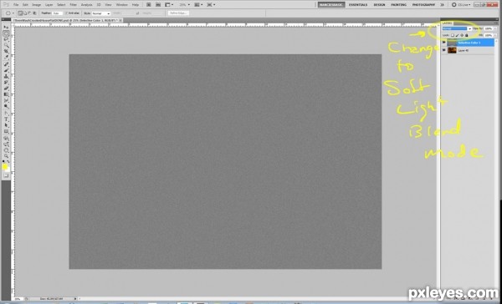This screenshot has height=304, width=502.
Task: Click the lock position icon in Layers
Action: 462,35
